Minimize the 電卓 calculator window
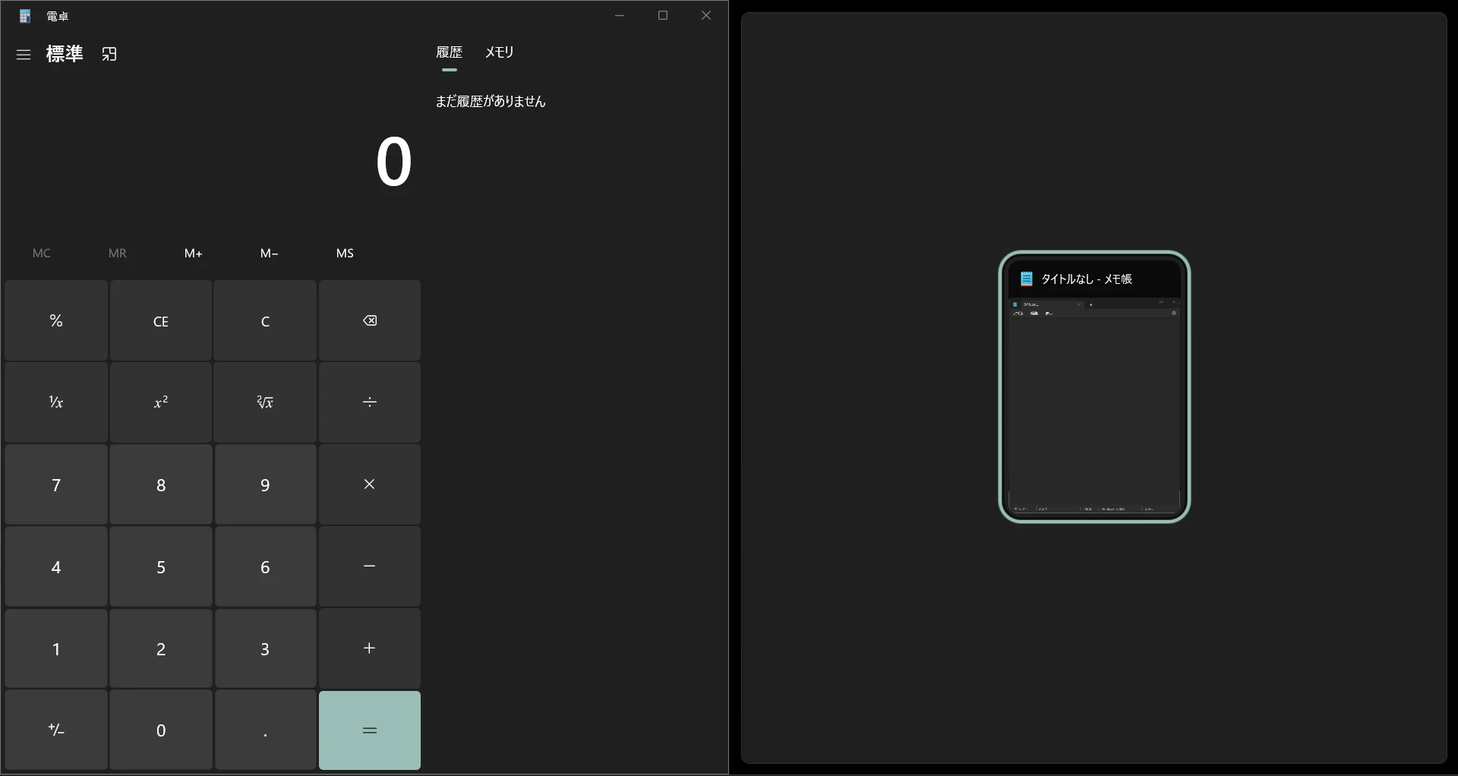Screen dimensions: 1458x776 620,15
